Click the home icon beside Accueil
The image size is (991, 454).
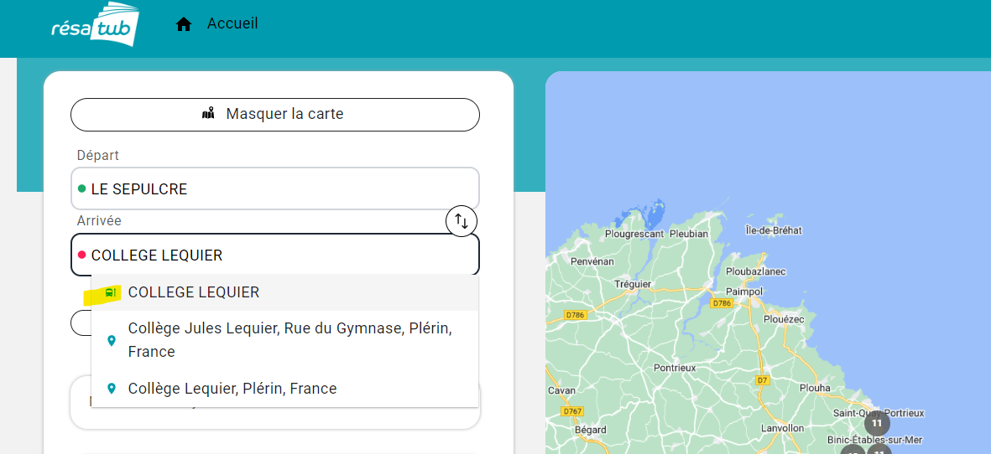pos(184,24)
